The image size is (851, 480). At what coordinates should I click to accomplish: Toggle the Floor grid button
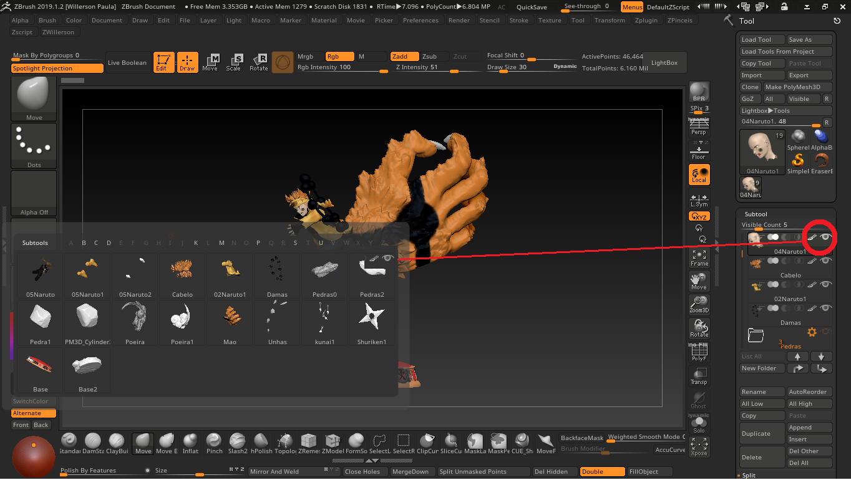click(x=699, y=150)
